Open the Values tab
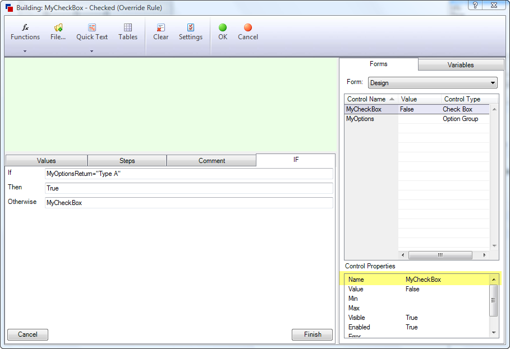 [x=47, y=161]
